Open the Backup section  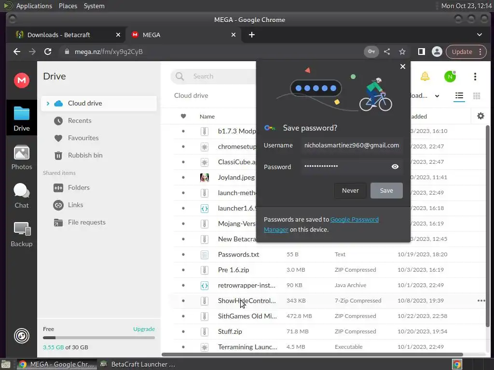21,235
